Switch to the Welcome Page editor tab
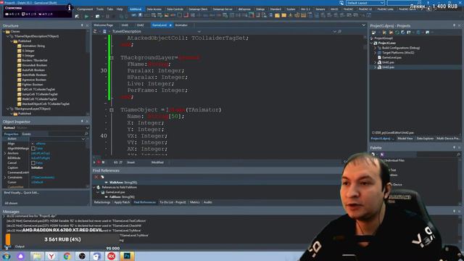464x261 pixels. [103, 25]
